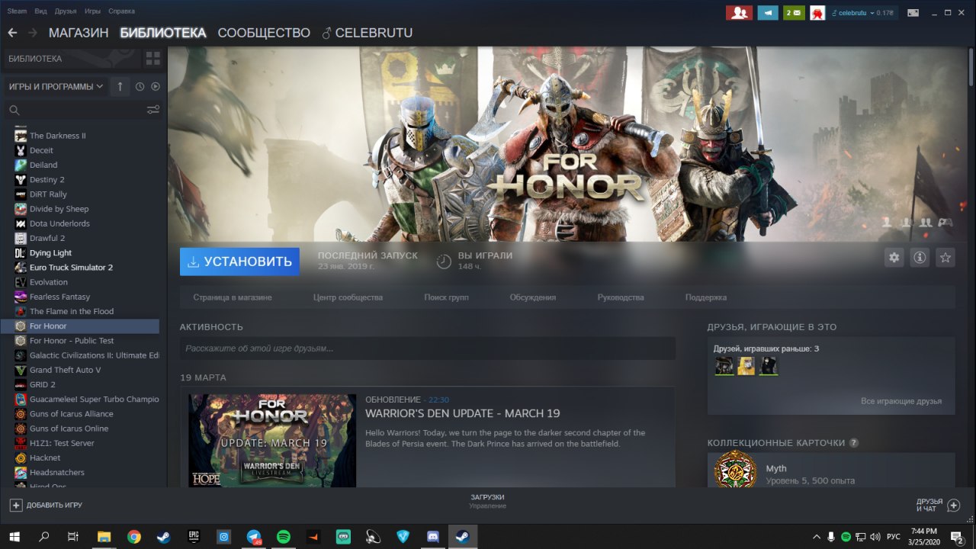Open Epic Games Launcher from taskbar
The image size is (976, 549).
tap(194, 536)
